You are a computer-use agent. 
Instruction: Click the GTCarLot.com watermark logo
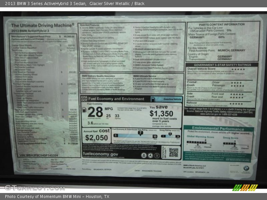[x=34, y=188]
